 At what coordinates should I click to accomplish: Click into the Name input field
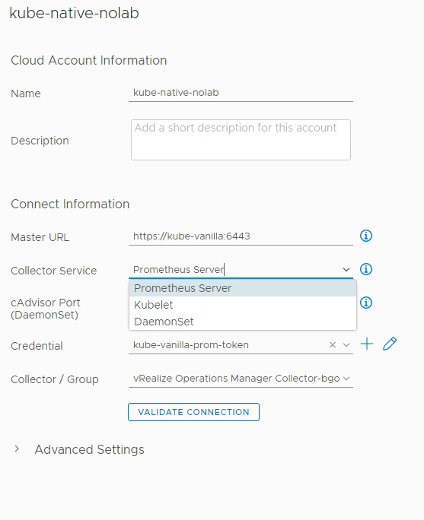[x=241, y=93]
